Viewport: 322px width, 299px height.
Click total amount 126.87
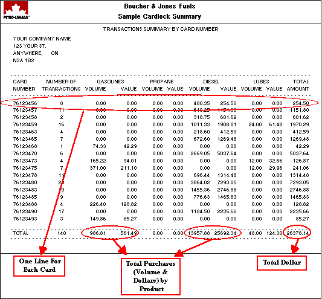pyautogui.click(x=301, y=161)
